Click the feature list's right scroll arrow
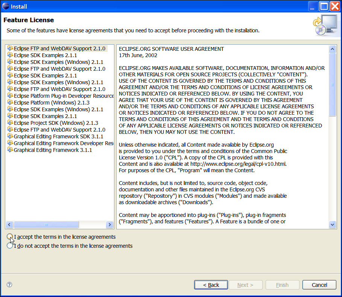The height and width of the screenshot is (297, 342). pyautogui.click(x=109, y=224)
